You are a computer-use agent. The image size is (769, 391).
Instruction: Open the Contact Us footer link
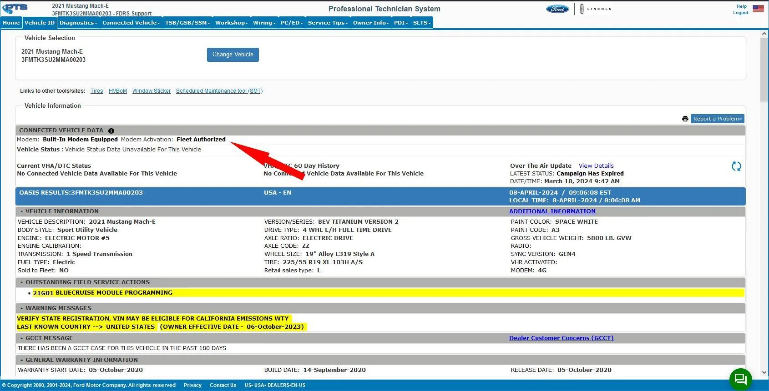[223, 385]
